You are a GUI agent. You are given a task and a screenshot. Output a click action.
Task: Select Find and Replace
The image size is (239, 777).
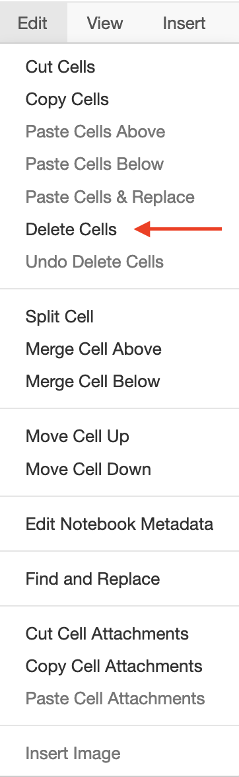pos(119,579)
